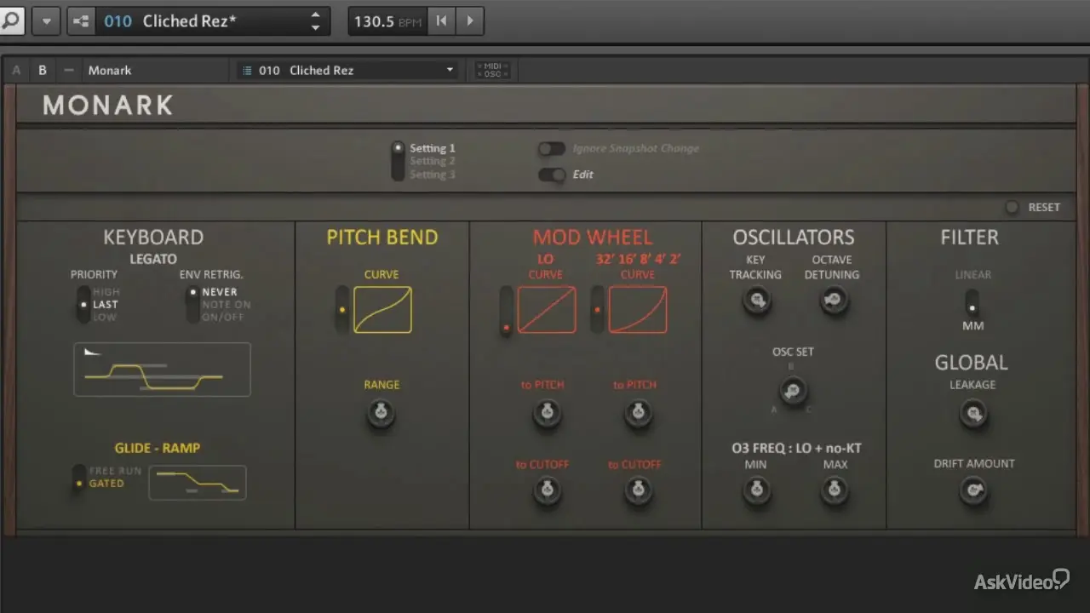Click the MIDI OSC indicator icon
1090x613 pixels.
coord(492,71)
